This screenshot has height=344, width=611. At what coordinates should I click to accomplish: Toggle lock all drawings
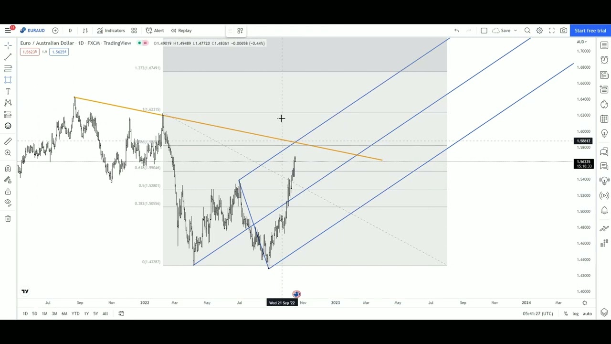pos(8,192)
